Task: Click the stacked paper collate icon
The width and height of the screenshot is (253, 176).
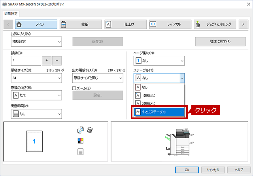Action: 90,130
